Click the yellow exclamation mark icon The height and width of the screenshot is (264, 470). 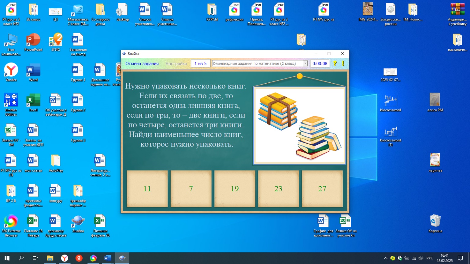(x=343, y=63)
